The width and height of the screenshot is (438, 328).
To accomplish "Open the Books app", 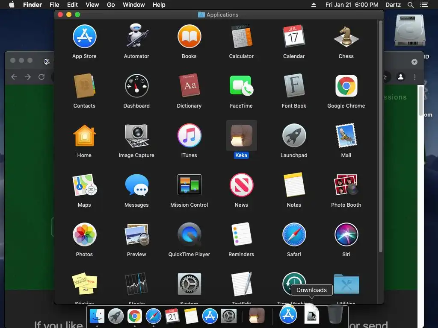I will 189,37.
